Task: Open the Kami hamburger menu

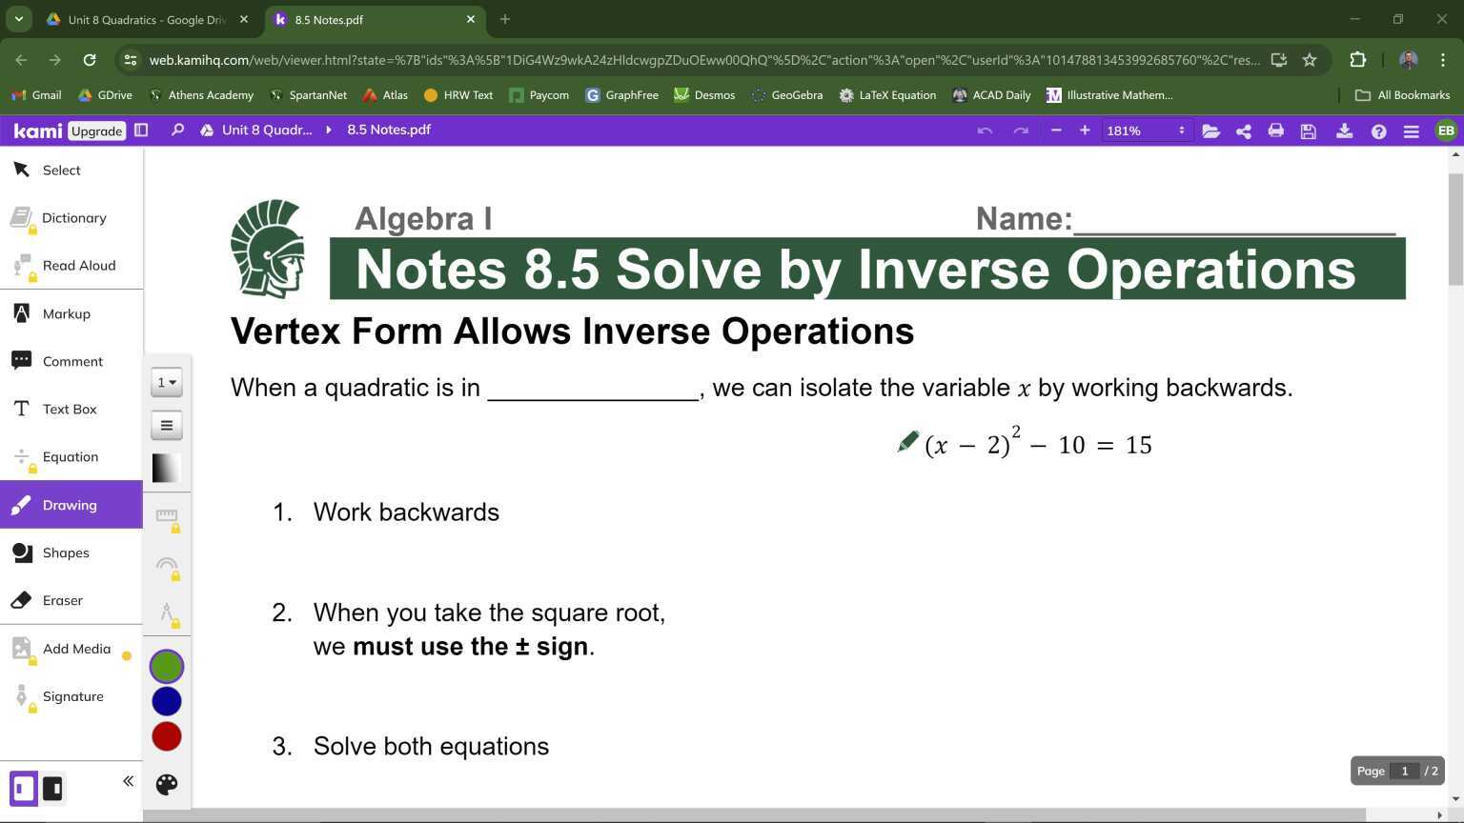Action: click(1412, 130)
